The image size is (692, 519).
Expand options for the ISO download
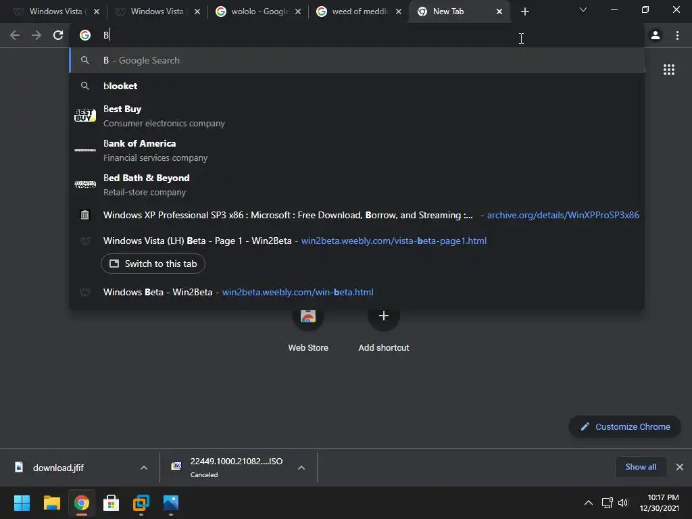pyautogui.click(x=301, y=468)
